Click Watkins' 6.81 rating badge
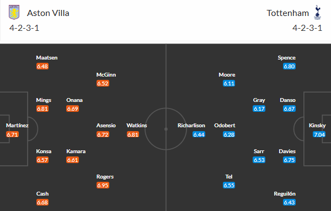The image size is (331, 211). coord(133,134)
